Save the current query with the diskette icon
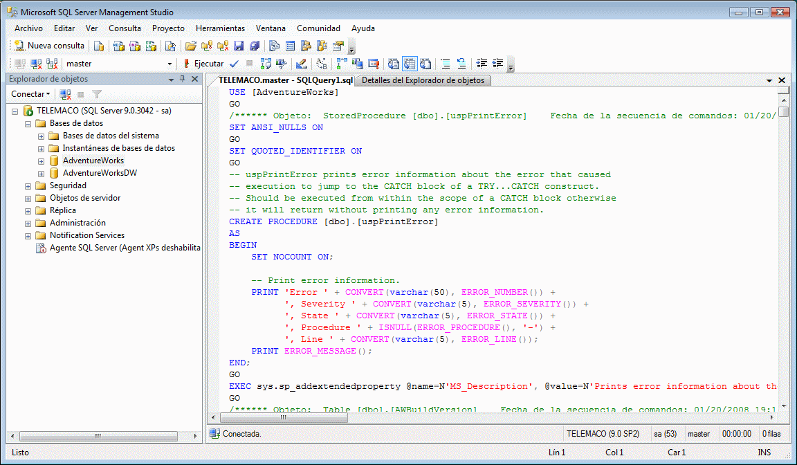Viewport: 797px width, 465px height. [239, 46]
